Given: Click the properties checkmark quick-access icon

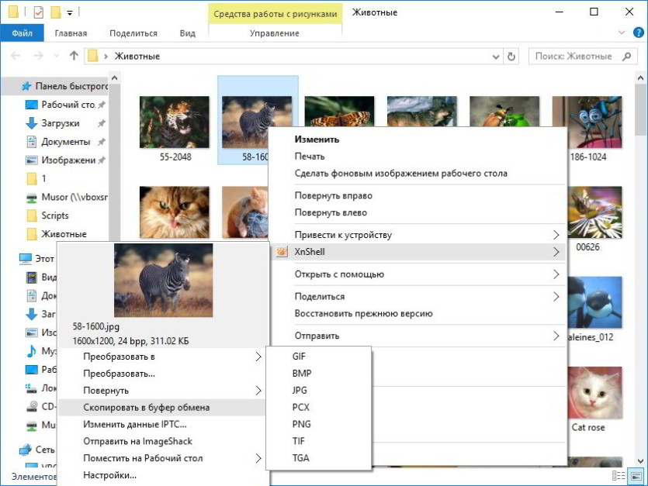Looking at the screenshot, I should point(38,12).
